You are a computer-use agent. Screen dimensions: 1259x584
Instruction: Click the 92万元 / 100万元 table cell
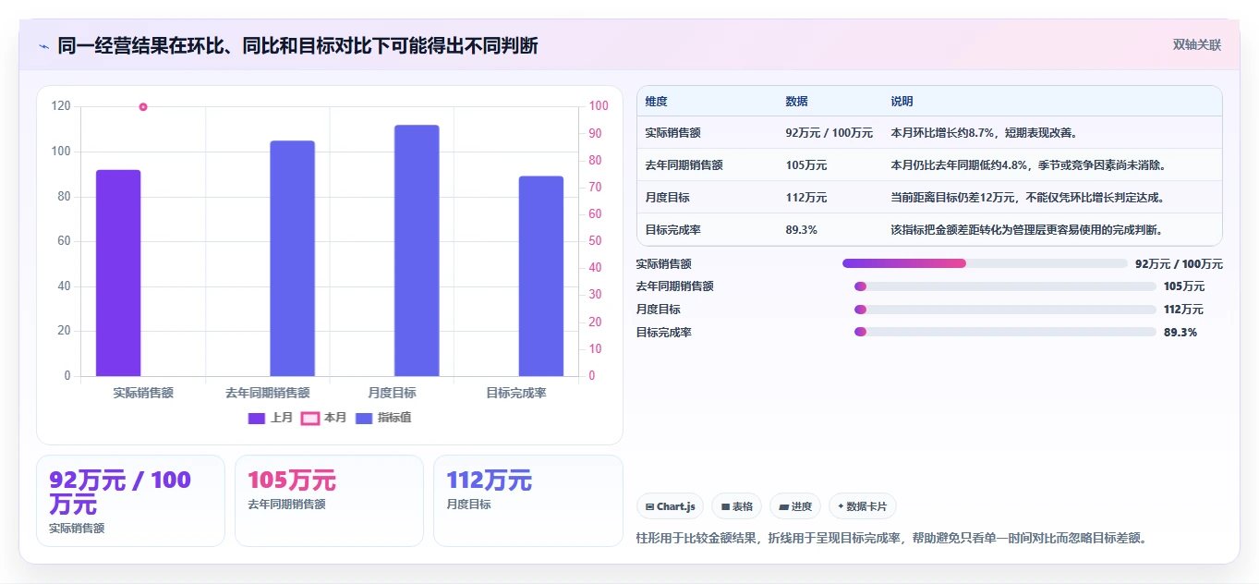pos(829,133)
